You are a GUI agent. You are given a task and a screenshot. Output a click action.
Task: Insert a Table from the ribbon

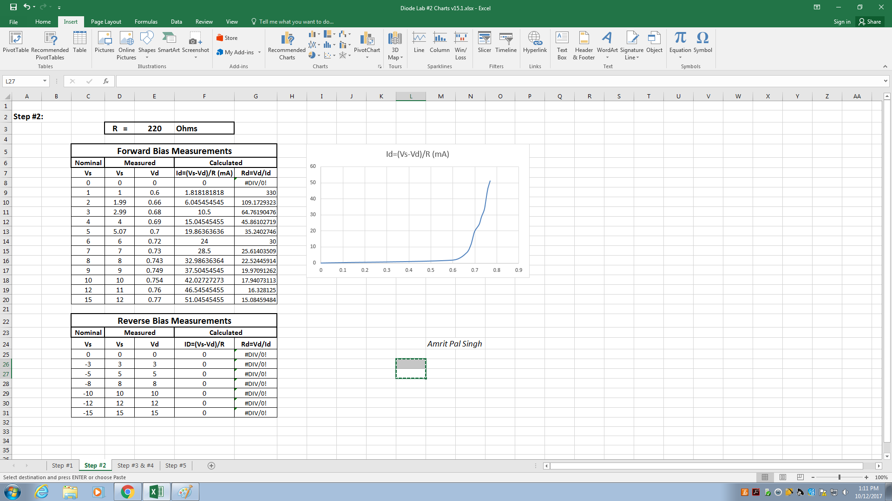pos(79,42)
